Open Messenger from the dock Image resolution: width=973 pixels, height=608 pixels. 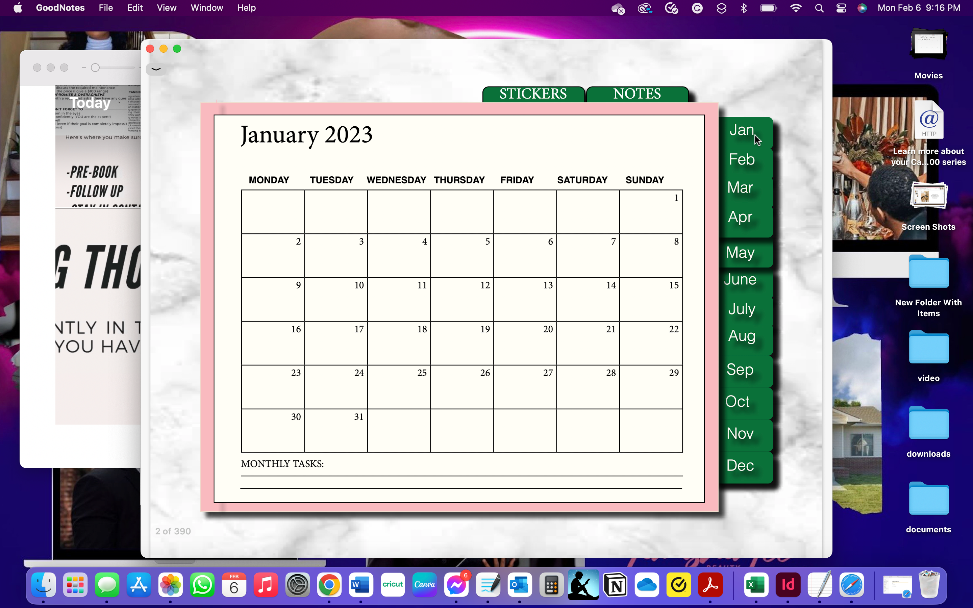coord(456,585)
